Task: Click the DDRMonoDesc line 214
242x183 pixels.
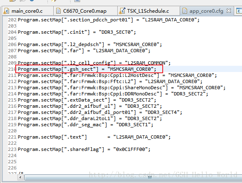Action: (x=113, y=94)
